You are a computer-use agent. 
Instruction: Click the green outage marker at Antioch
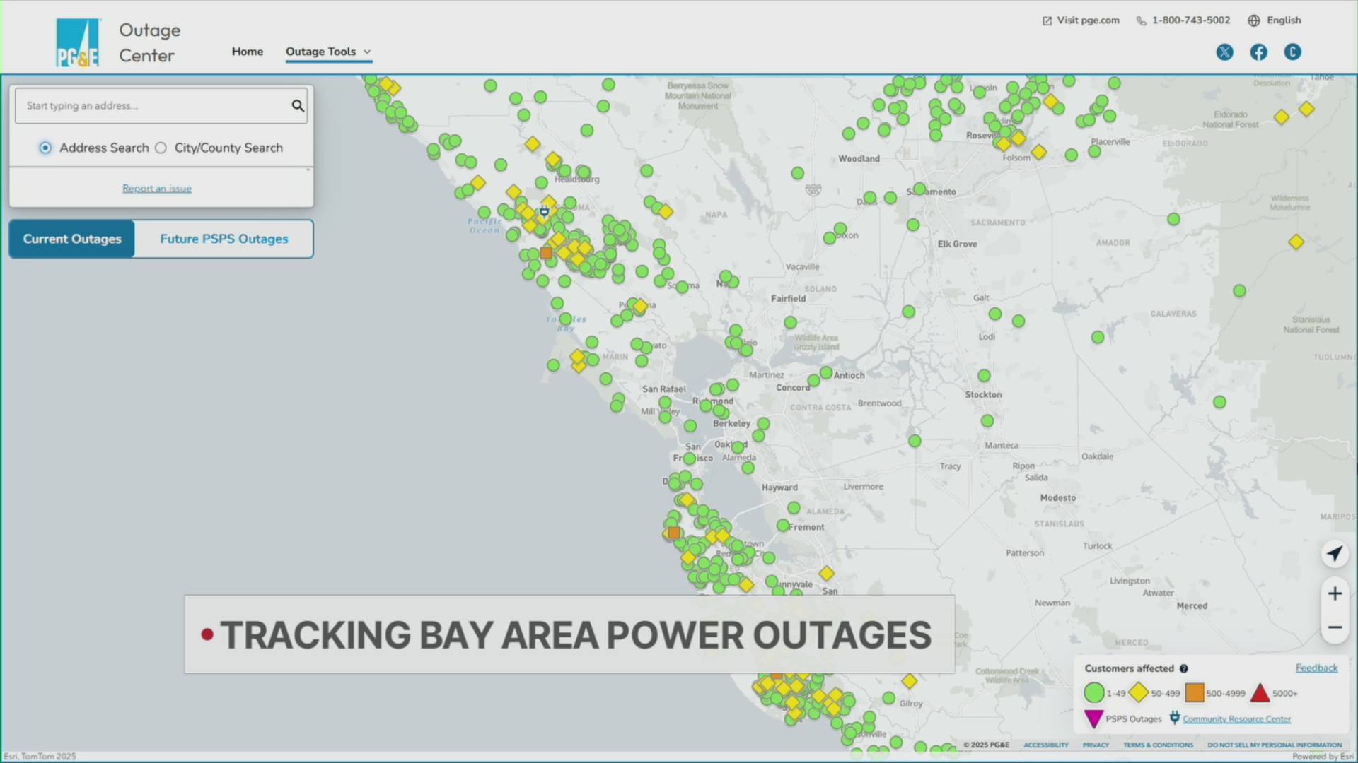click(826, 372)
